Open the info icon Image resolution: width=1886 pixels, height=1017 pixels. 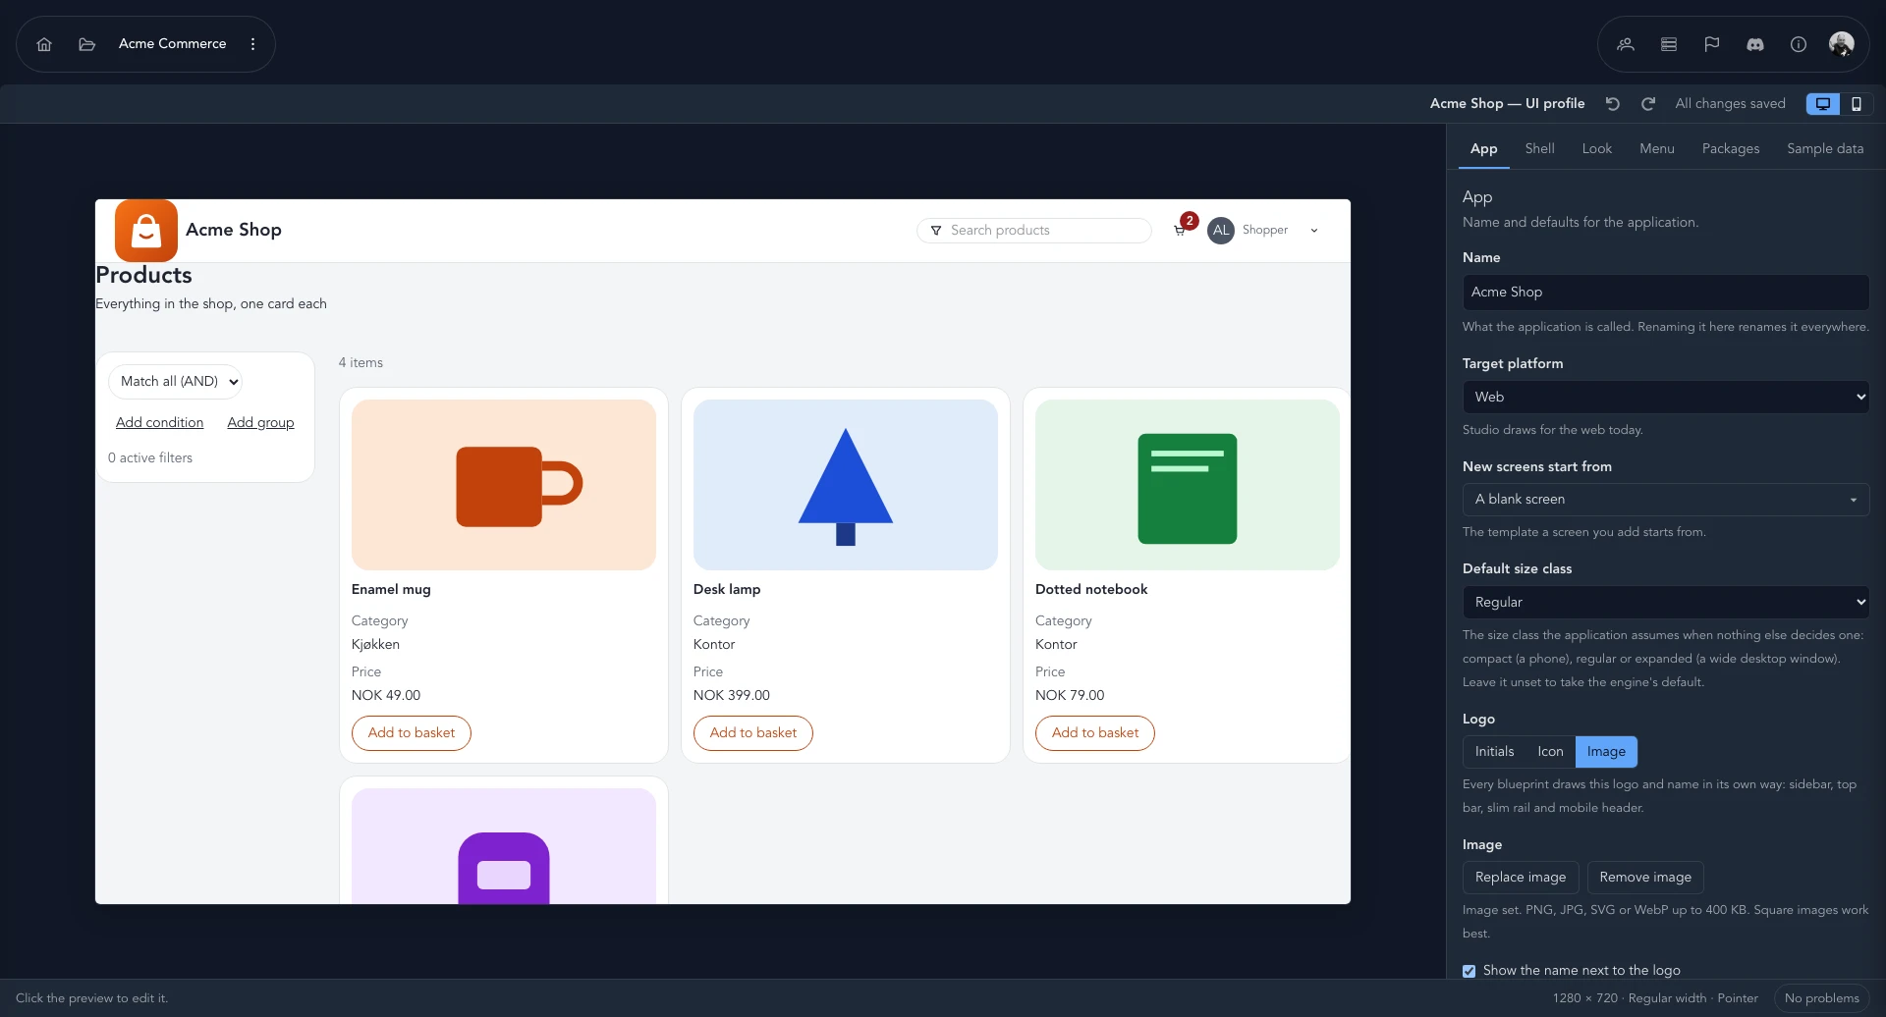[x=1799, y=44]
